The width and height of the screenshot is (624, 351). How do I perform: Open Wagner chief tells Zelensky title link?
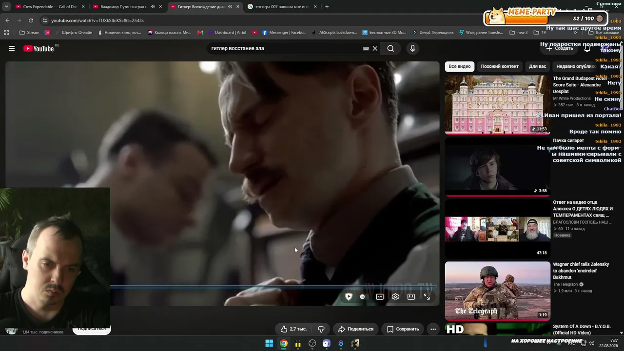[x=581, y=271]
